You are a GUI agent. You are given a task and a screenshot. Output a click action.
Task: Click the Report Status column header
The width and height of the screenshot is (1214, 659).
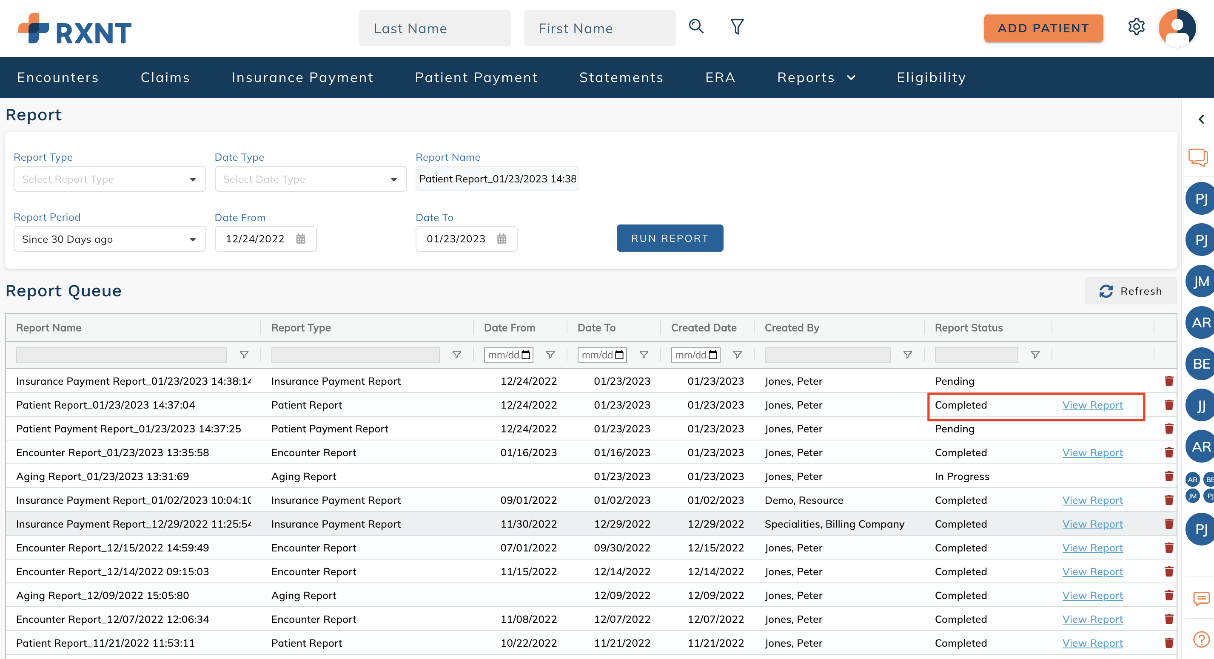[969, 328]
